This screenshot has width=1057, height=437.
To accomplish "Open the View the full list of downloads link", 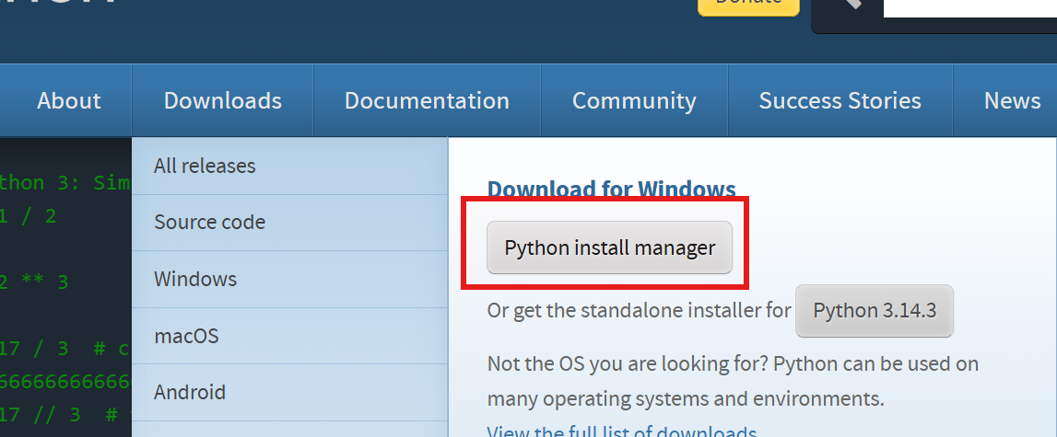I will (621, 431).
